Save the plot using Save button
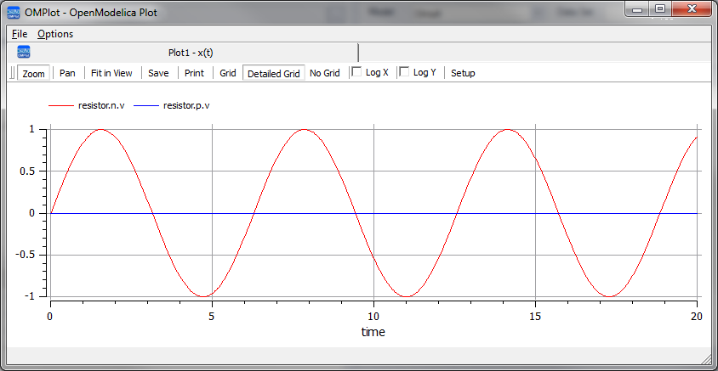This screenshot has height=371, width=718. 158,73
